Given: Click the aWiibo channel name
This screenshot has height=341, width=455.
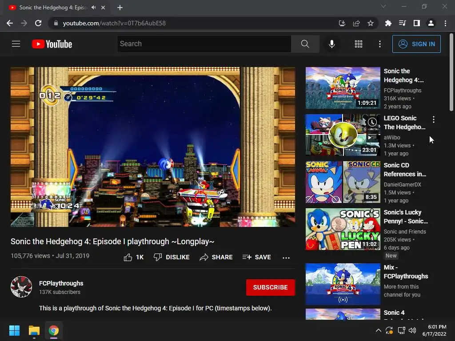Looking at the screenshot, I should [x=392, y=138].
